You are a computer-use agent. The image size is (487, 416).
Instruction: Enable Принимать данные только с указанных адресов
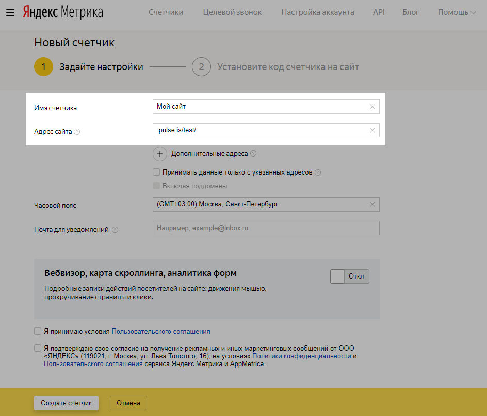156,172
